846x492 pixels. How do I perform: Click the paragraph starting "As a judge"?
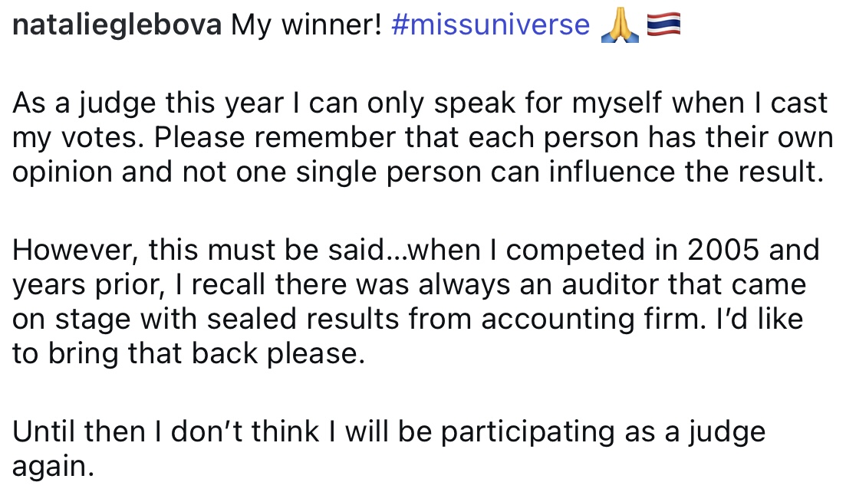[x=420, y=137]
